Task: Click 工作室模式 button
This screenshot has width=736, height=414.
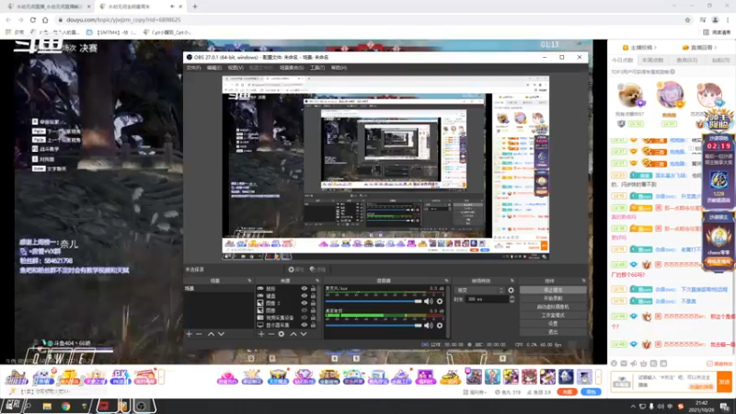Action: click(x=553, y=316)
